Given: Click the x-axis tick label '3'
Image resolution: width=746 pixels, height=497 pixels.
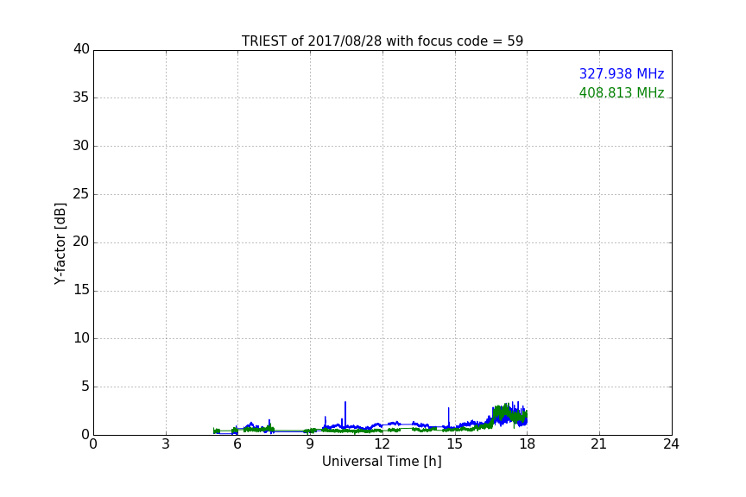Looking at the screenshot, I should 166,444.
